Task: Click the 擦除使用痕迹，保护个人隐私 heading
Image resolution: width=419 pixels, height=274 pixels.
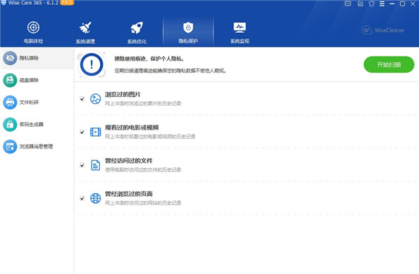Action: coord(149,59)
